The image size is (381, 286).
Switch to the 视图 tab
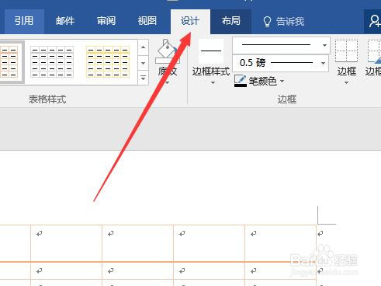(x=147, y=21)
